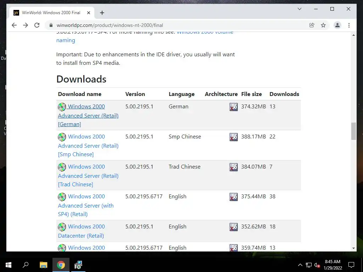Open the Windows Start menu

coord(9,265)
